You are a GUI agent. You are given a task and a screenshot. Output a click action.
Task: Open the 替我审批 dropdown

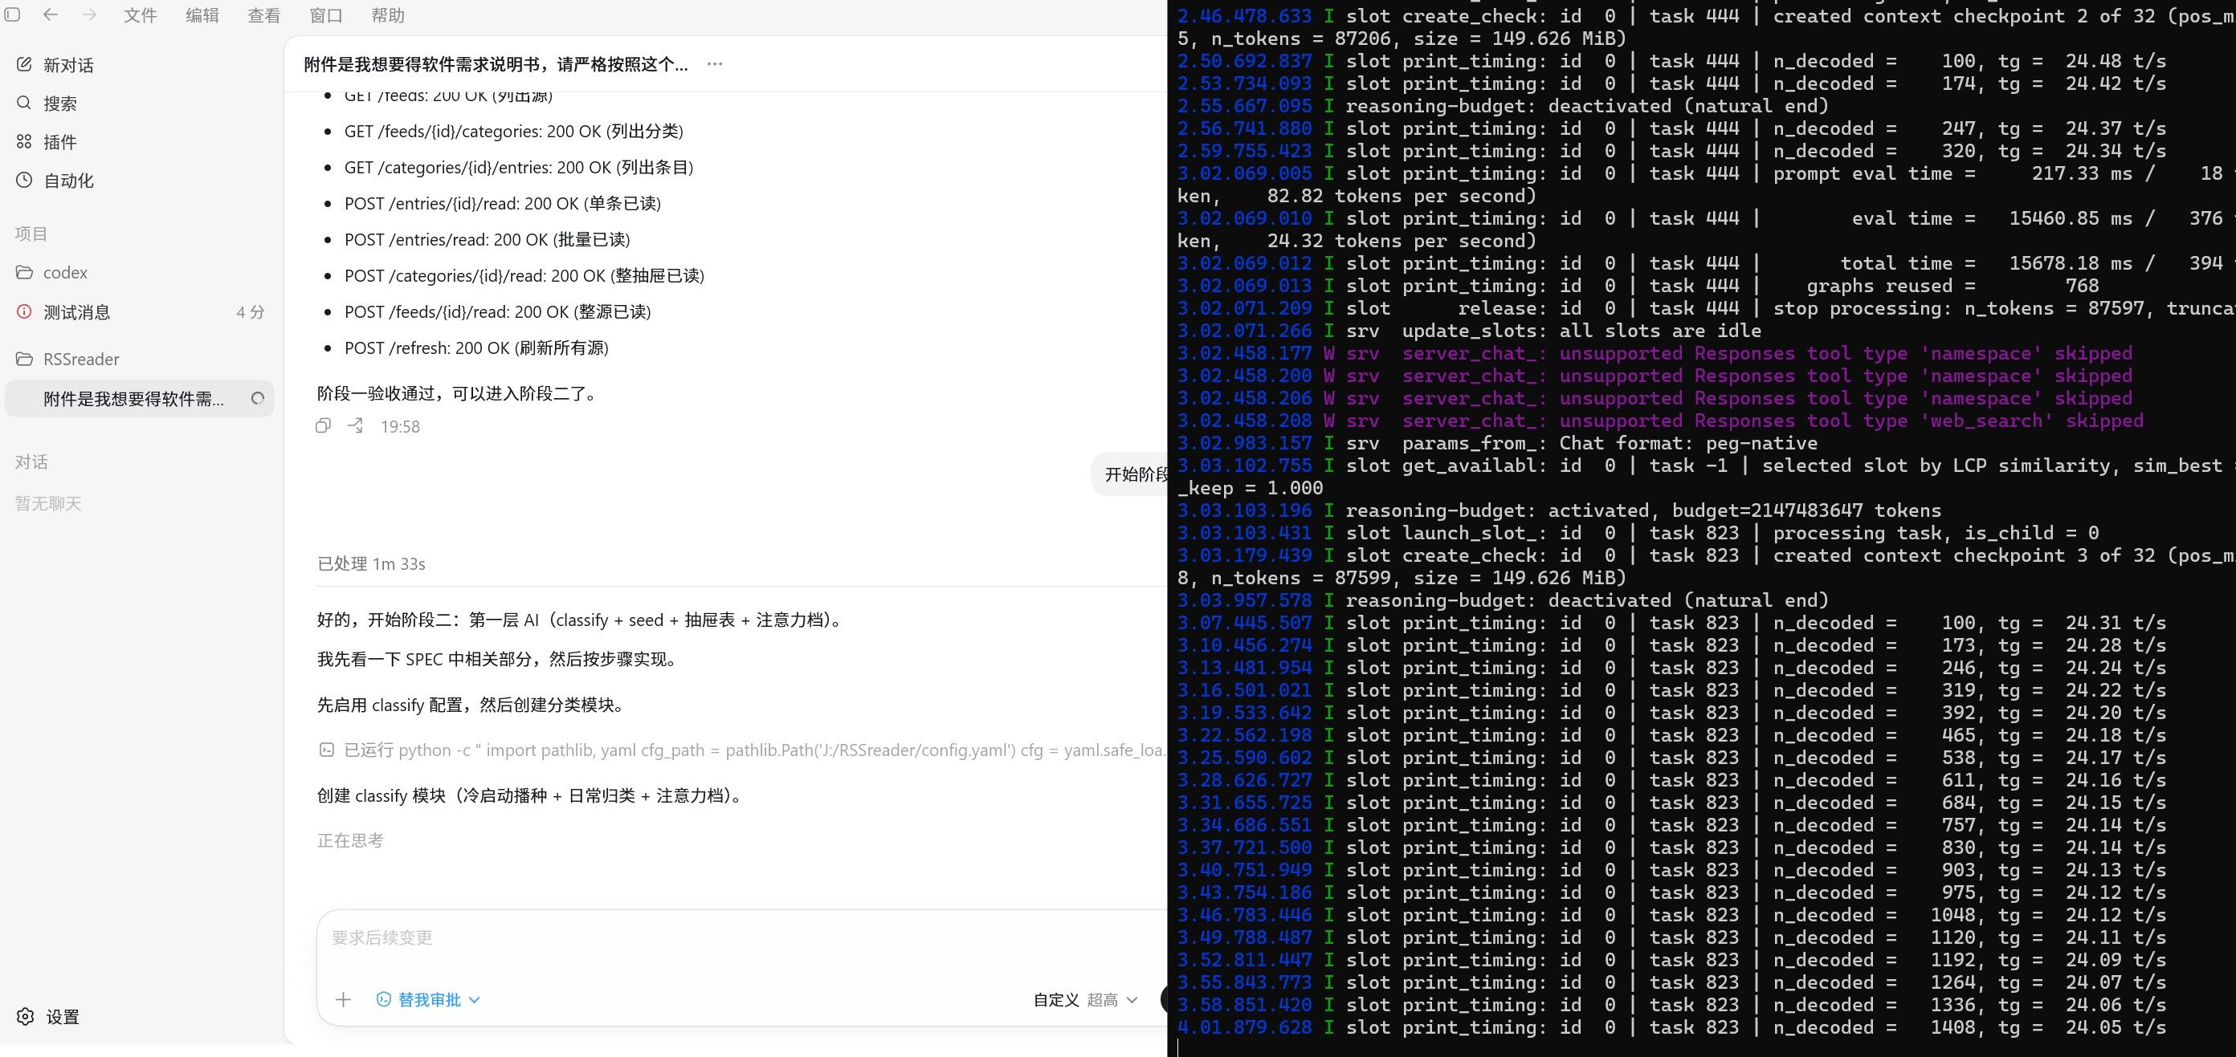(x=428, y=1000)
